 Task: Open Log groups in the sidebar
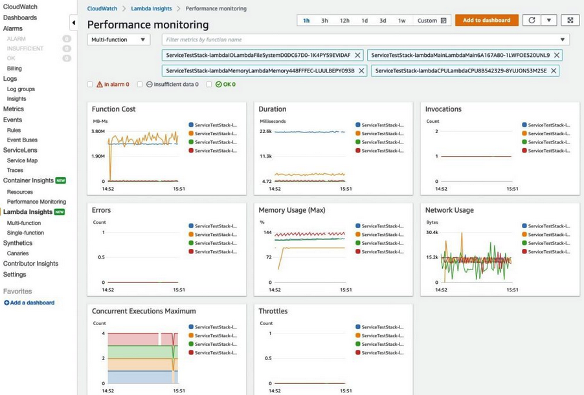(21, 89)
